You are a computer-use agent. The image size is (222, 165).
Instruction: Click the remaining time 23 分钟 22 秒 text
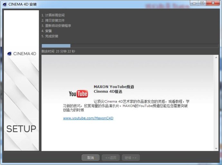coord(58,51)
